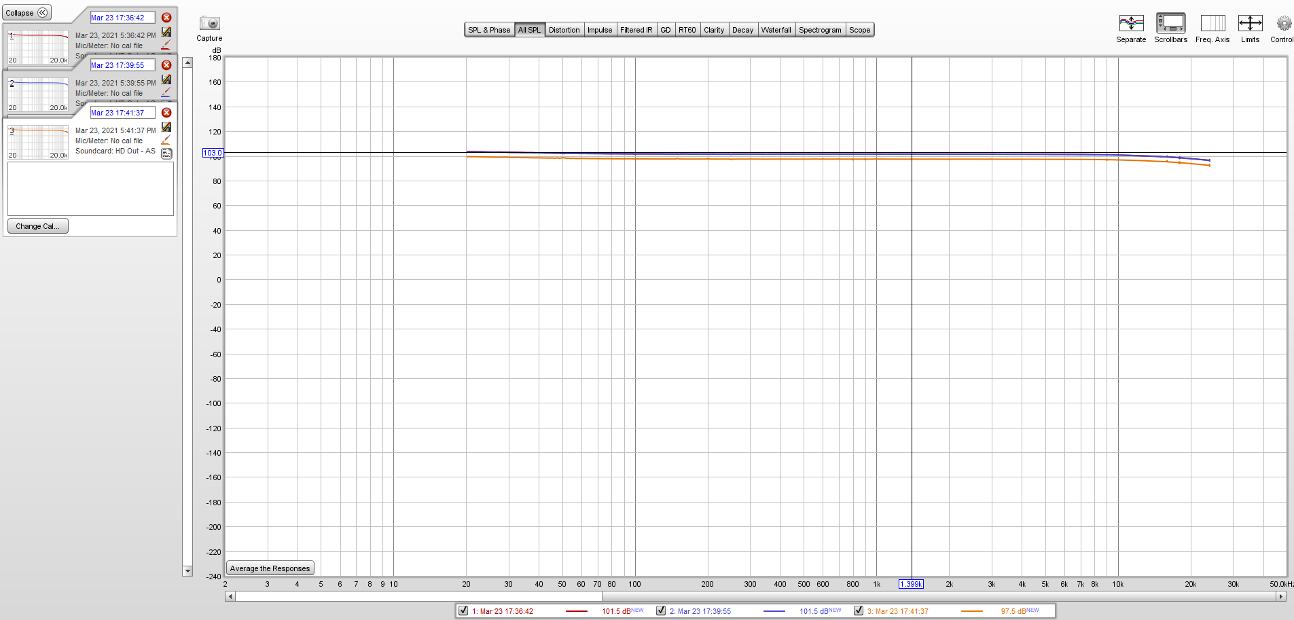Remove measurement Mar 23 17:39:55 with red X
Screen dimensions: 1294x620
click(166, 65)
